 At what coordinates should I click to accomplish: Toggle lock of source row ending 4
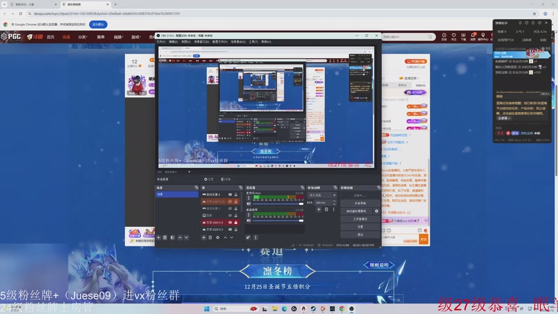(236, 195)
